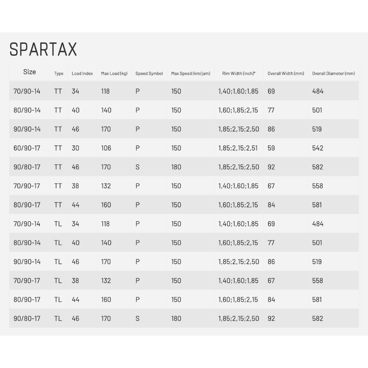Select the Overall Diameter (mm) header
The width and height of the screenshot is (368, 368).
click(333, 74)
